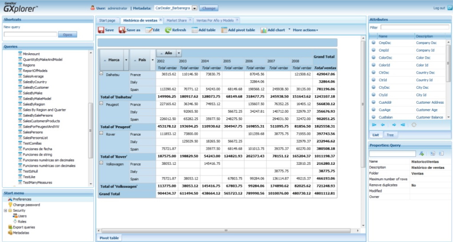Click the Save as toolbar icon
The height and width of the screenshot is (242, 453).
[122, 30]
